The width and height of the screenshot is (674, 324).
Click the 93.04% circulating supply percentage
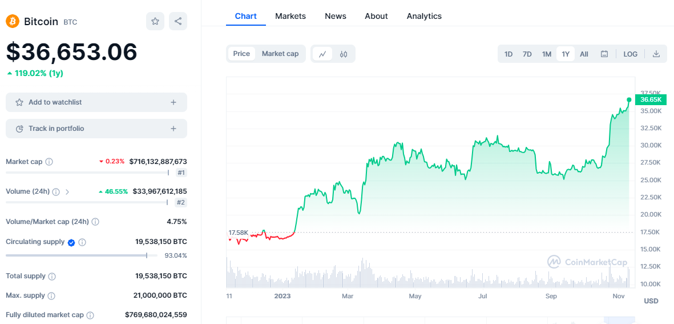(176, 255)
